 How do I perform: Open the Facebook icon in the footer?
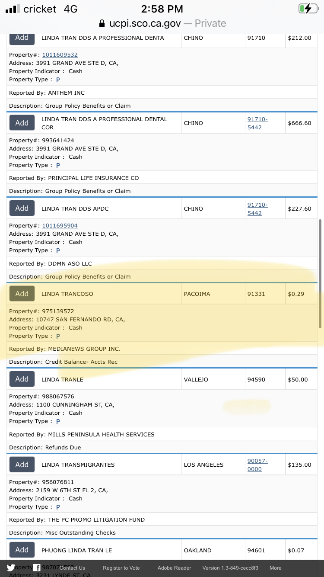(x=37, y=567)
